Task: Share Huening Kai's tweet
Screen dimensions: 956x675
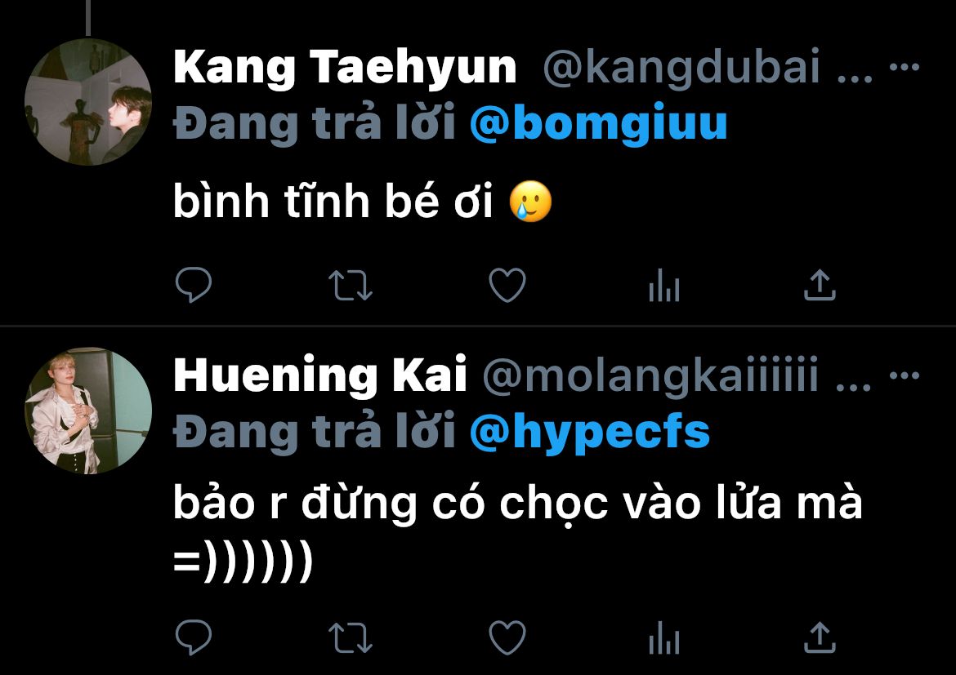Action: pos(820,637)
